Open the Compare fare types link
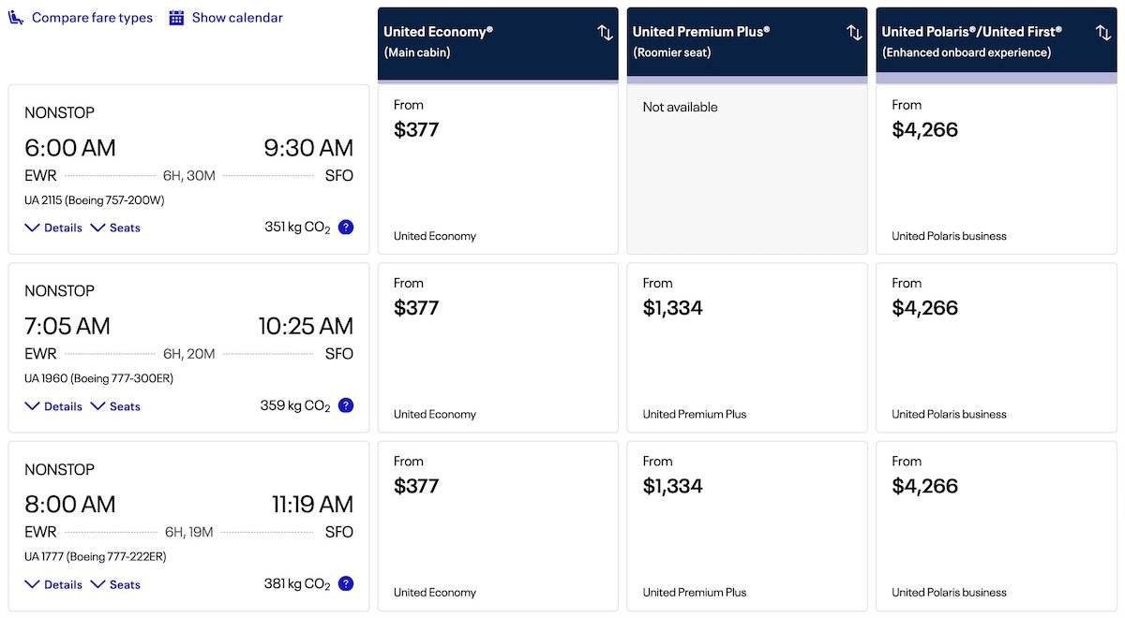The image size is (1125, 618). (x=92, y=18)
